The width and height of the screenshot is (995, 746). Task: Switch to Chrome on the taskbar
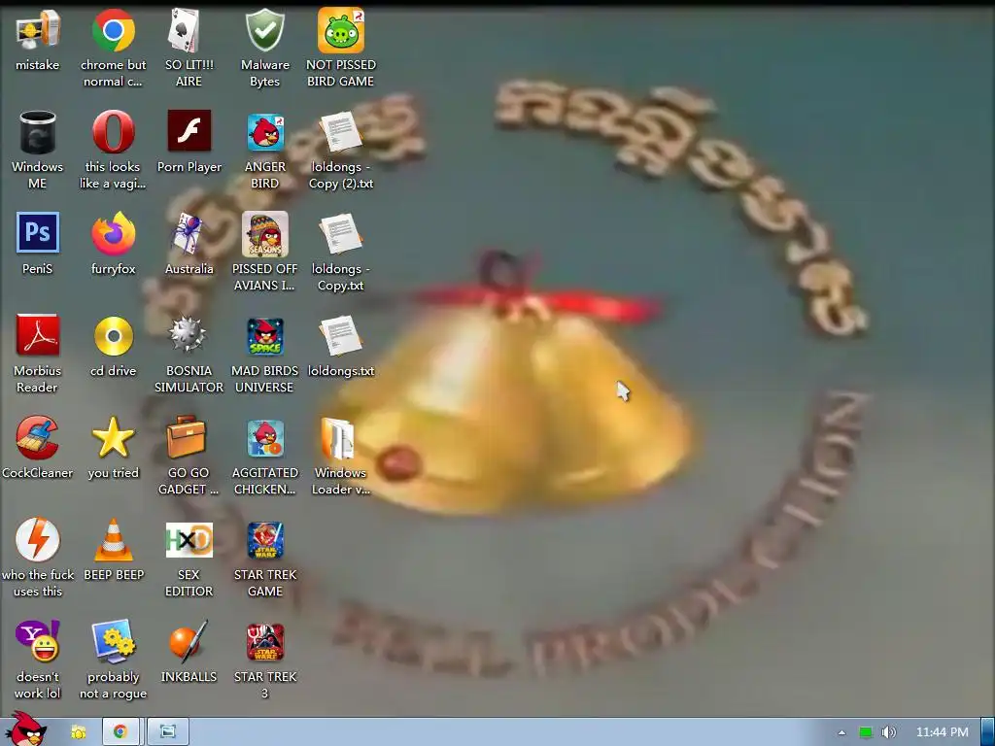(120, 732)
